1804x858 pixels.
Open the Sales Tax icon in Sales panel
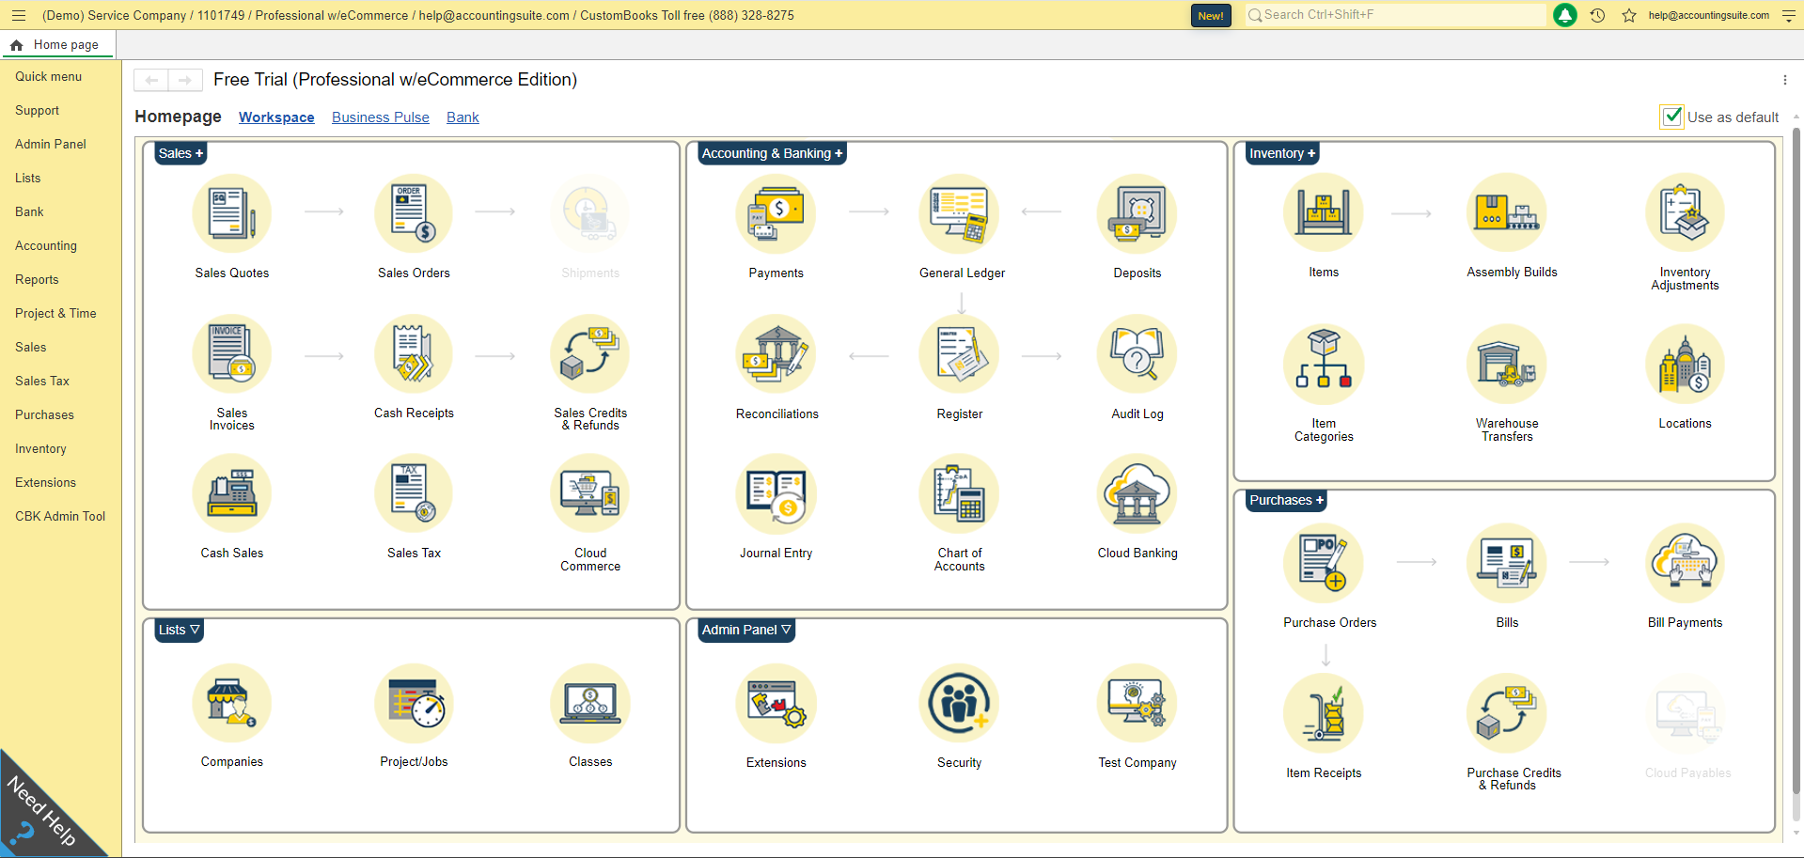coord(414,494)
